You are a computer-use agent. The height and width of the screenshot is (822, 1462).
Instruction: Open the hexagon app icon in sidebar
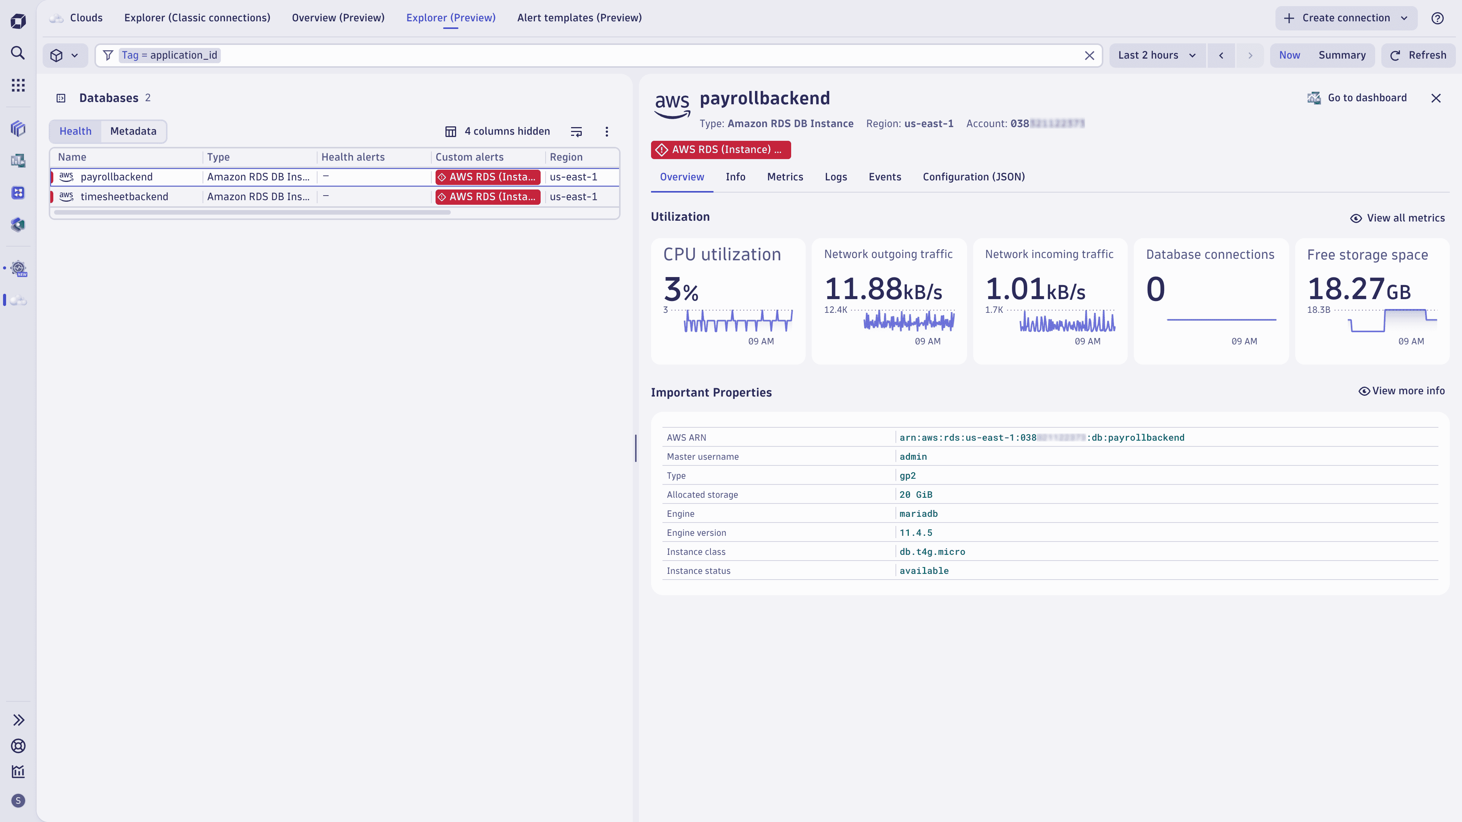click(x=18, y=225)
